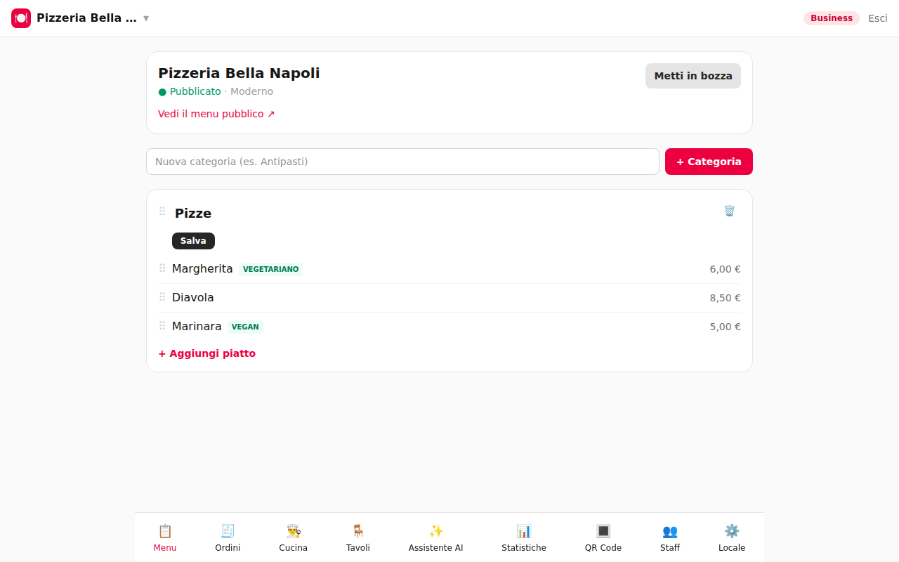Click the Moderno theme label
The height and width of the screenshot is (562, 899).
[251, 91]
